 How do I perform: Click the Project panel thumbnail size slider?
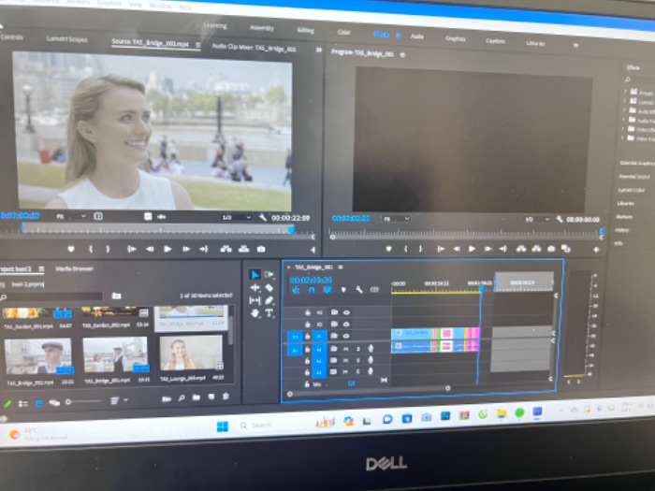(x=83, y=401)
